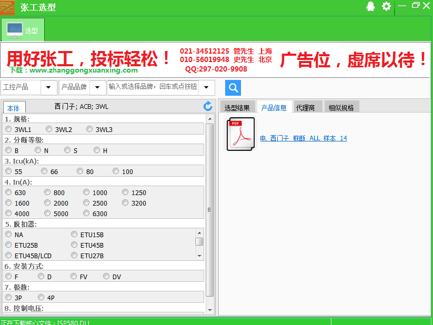Select rated current 630
The width and height of the screenshot is (433, 325).
pos(8,192)
